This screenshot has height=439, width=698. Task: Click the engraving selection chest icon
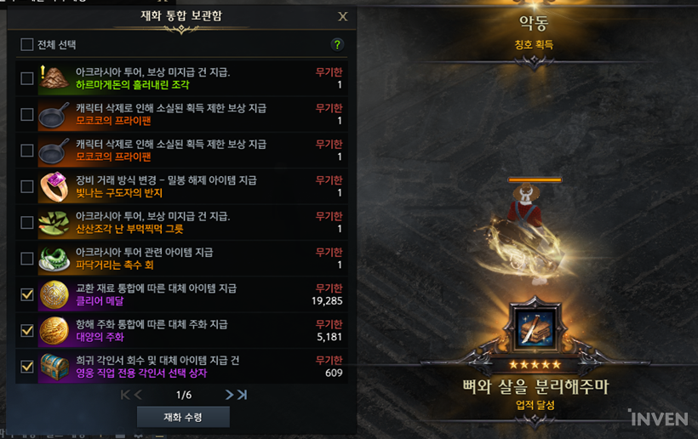click(x=54, y=367)
